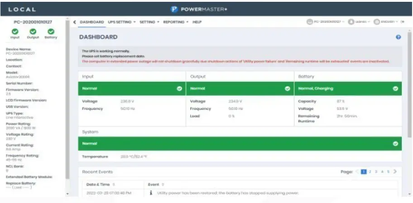
Task: Click the Recent Events heading
Action: 97,172
